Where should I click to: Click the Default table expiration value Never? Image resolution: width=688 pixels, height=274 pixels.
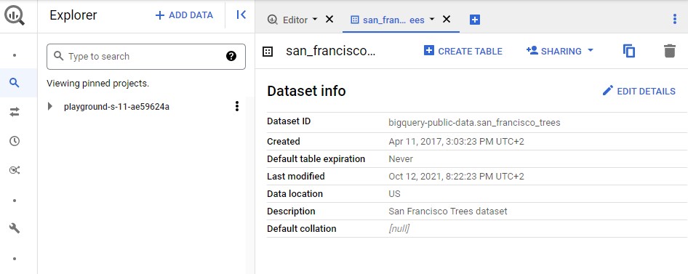(401, 158)
